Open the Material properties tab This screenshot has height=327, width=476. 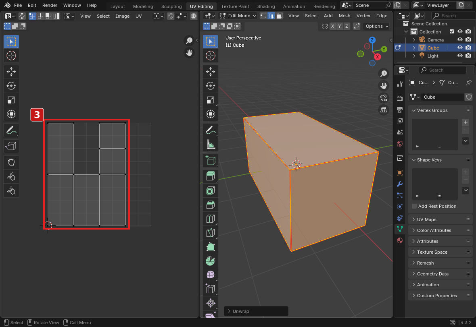point(400,241)
